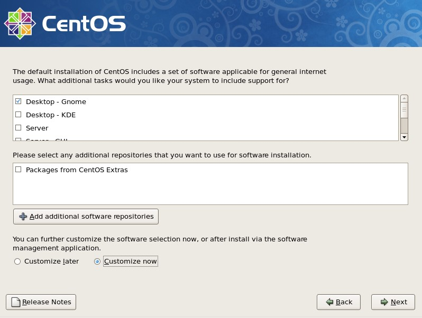Click the Release Notes document icon
The width and height of the screenshot is (422, 318).
[16, 302]
